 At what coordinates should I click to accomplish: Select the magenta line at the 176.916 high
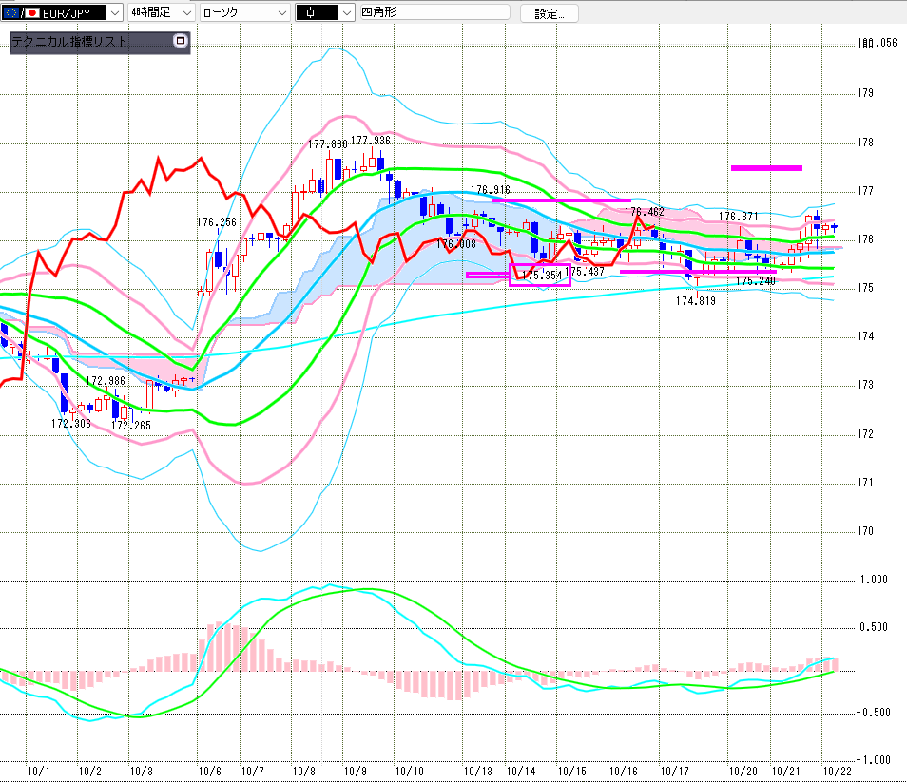[x=561, y=200]
